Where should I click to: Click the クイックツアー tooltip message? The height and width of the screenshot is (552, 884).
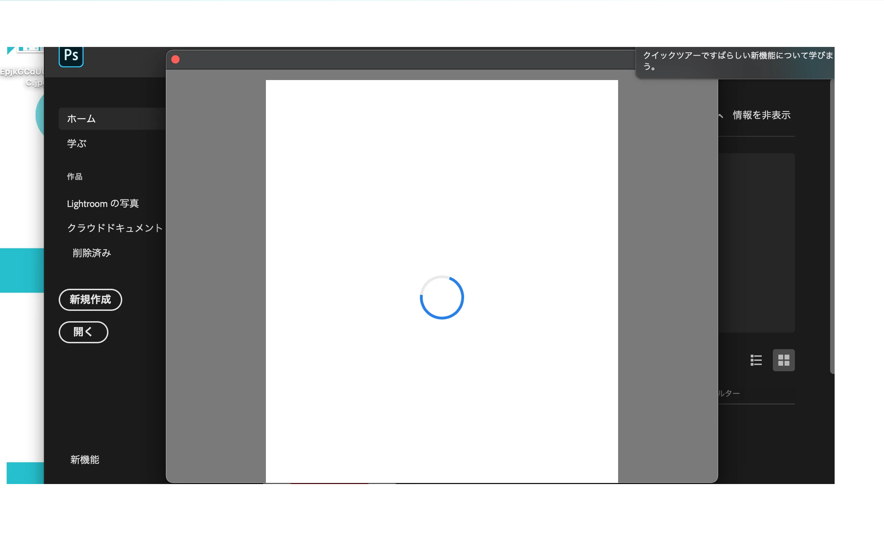(x=736, y=61)
